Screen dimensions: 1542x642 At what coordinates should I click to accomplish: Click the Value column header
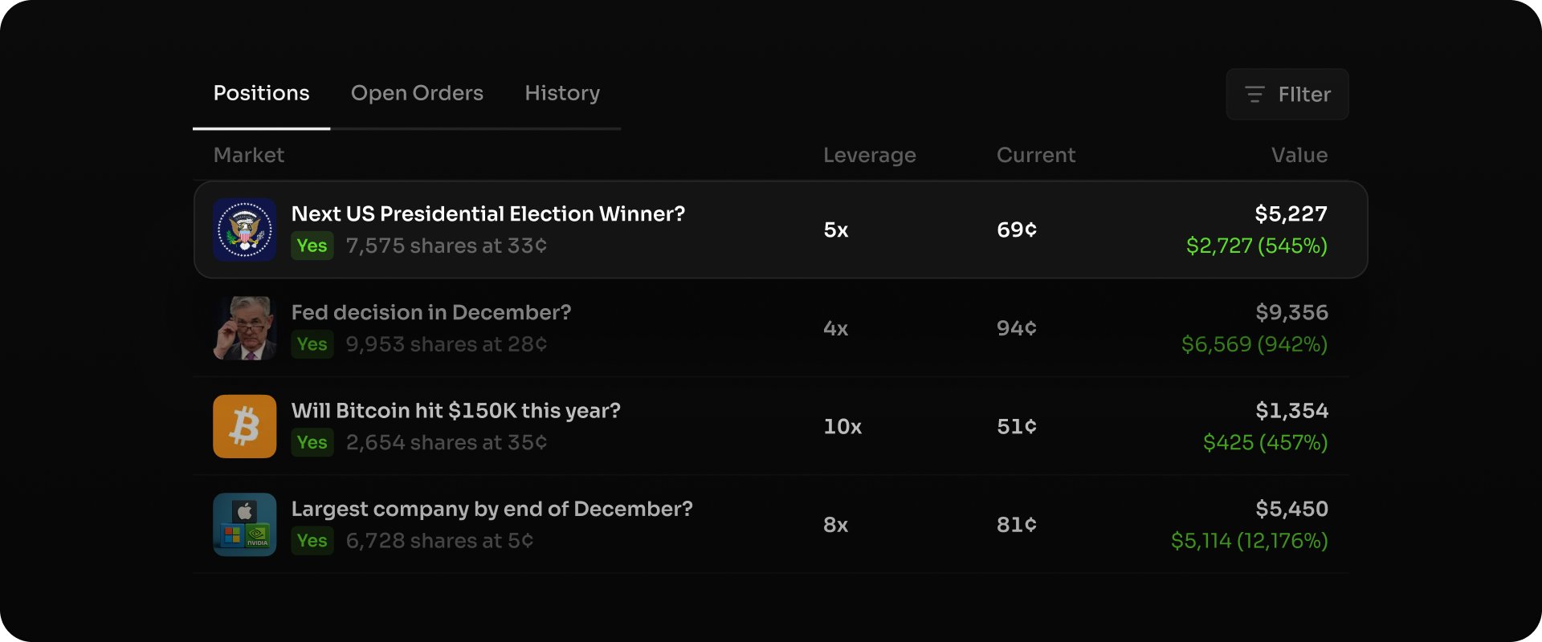(1299, 155)
